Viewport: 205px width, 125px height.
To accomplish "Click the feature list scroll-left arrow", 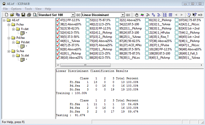I will [x=58, y=65].
